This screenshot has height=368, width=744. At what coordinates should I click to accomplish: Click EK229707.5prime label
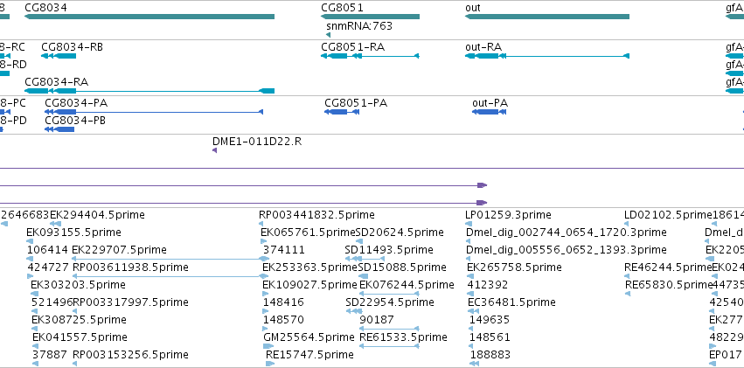tap(119, 250)
